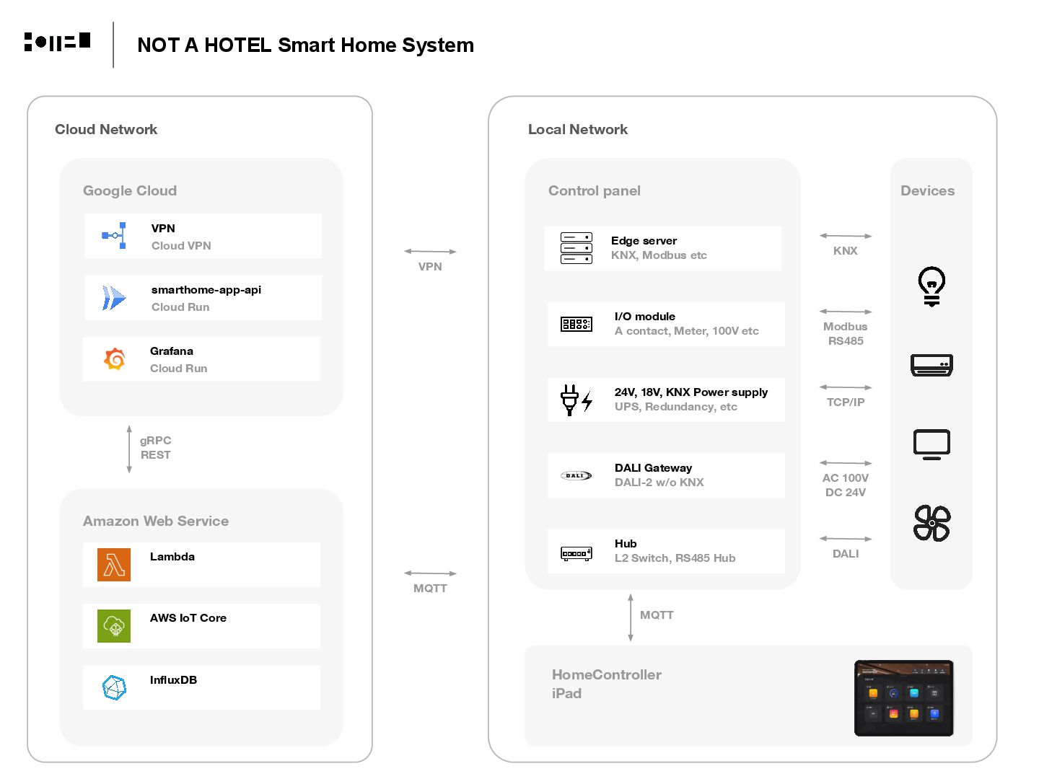The image size is (1039, 779).
Task: Select the I/O module icon
Action: [x=577, y=324]
